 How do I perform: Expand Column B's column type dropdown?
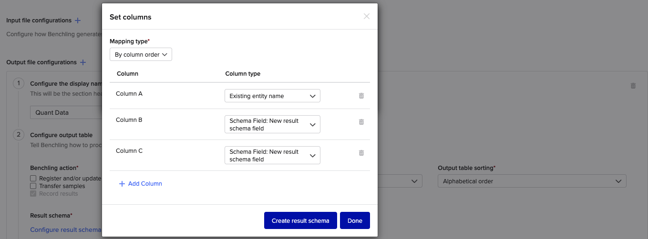272,125
